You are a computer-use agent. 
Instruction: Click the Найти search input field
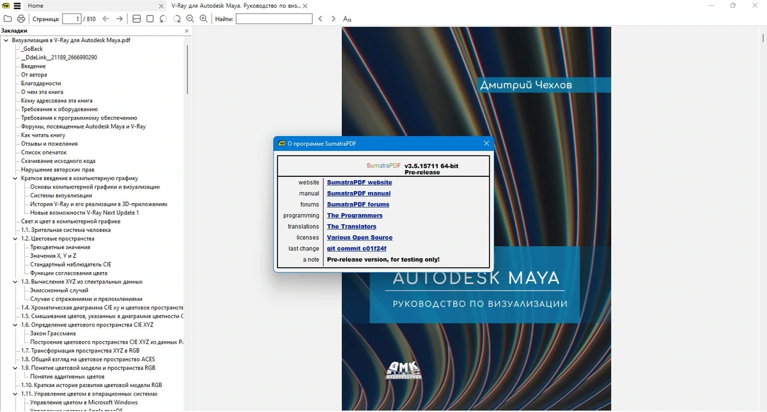(274, 19)
